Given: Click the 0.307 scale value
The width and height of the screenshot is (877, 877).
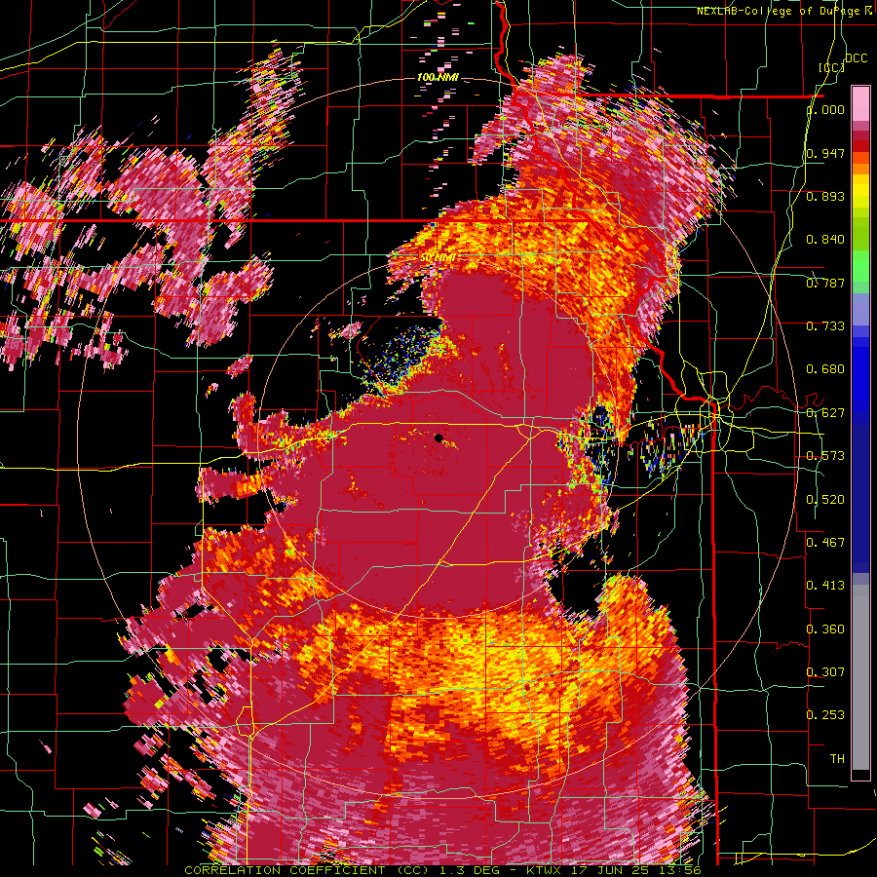Looking at the screenshot, I should click(x=825, y=671).
